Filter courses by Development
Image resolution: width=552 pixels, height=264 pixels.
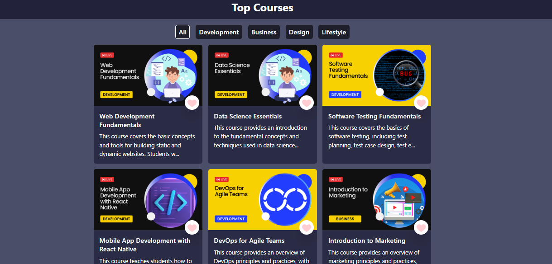coord(219,32)
